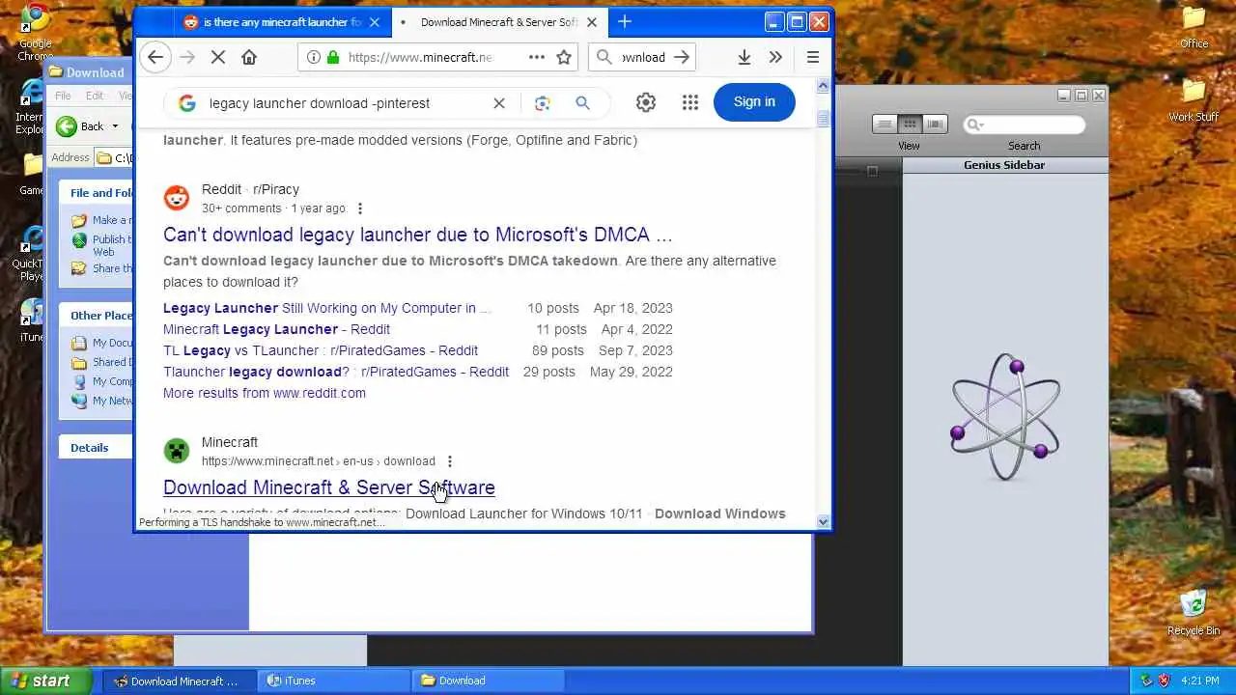The image size is (1236, 695).
Task: Open page actions three-dot menu in address bar
Action: (537, 57)
